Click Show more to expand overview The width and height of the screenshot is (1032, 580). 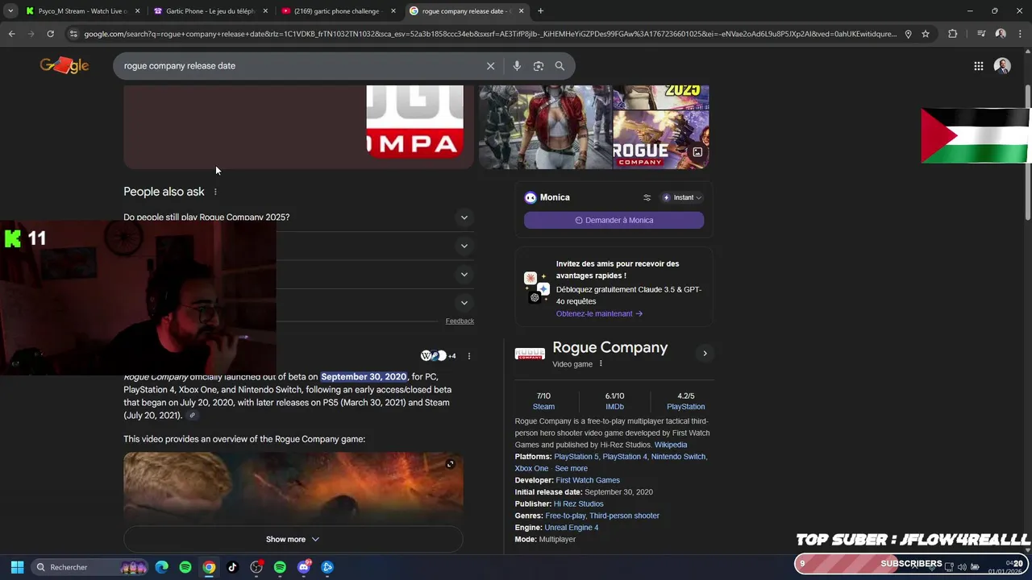point(293,540)
